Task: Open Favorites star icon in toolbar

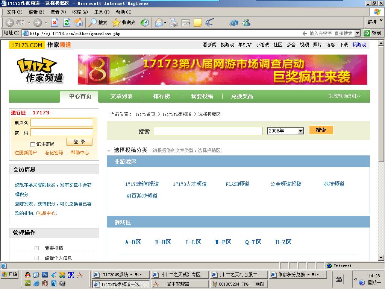Action: click(116, 23)
